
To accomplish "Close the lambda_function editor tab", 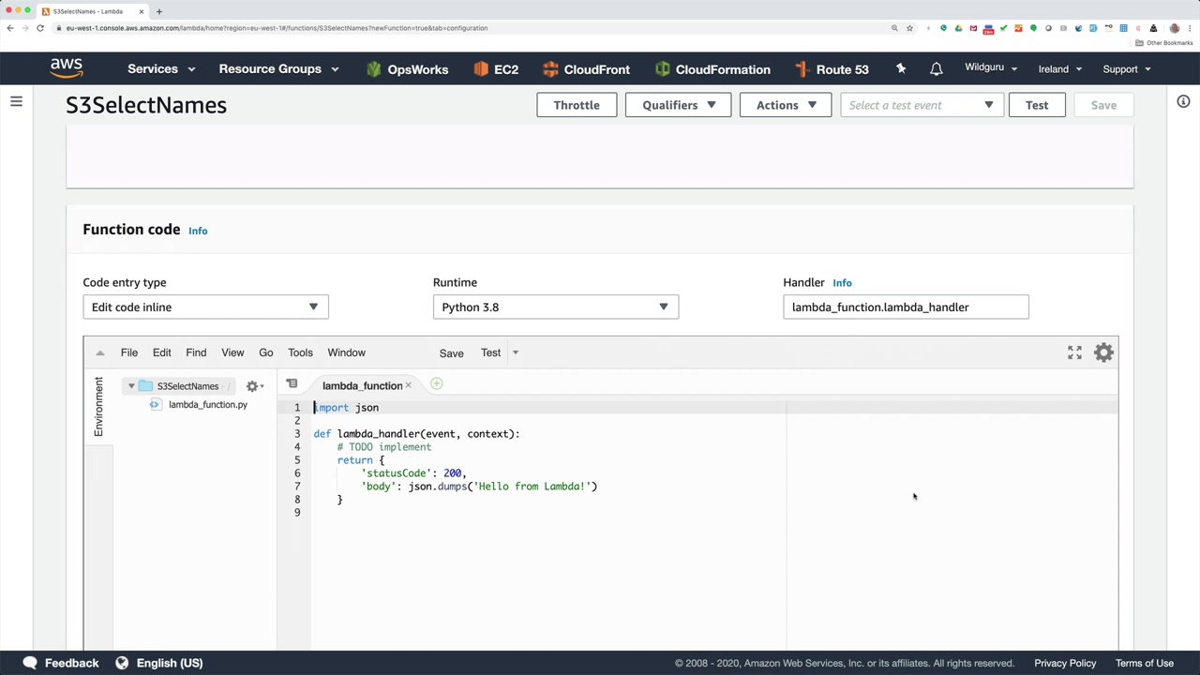I will [x=408, y=385].
